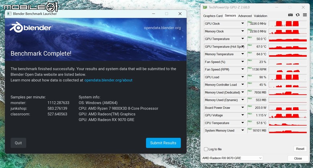
Task: Click the classroom score 527.640563
Action: pyautogui.click(x=57, y=114)
